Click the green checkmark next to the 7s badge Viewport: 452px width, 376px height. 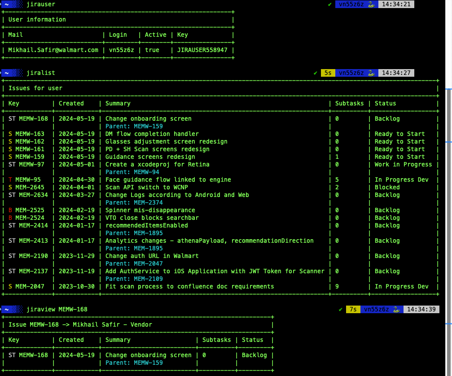(x=341, y=309)
